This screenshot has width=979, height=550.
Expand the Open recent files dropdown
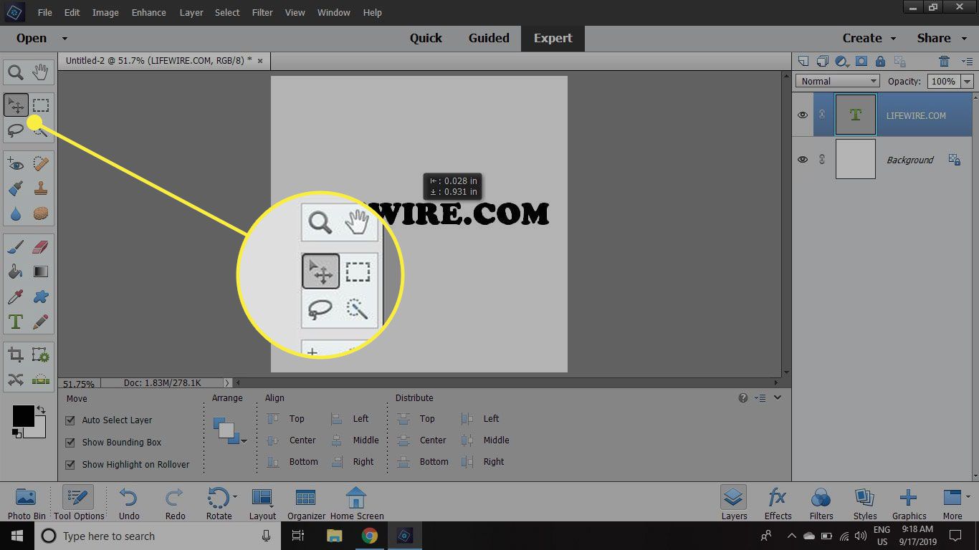pos(65,39)
